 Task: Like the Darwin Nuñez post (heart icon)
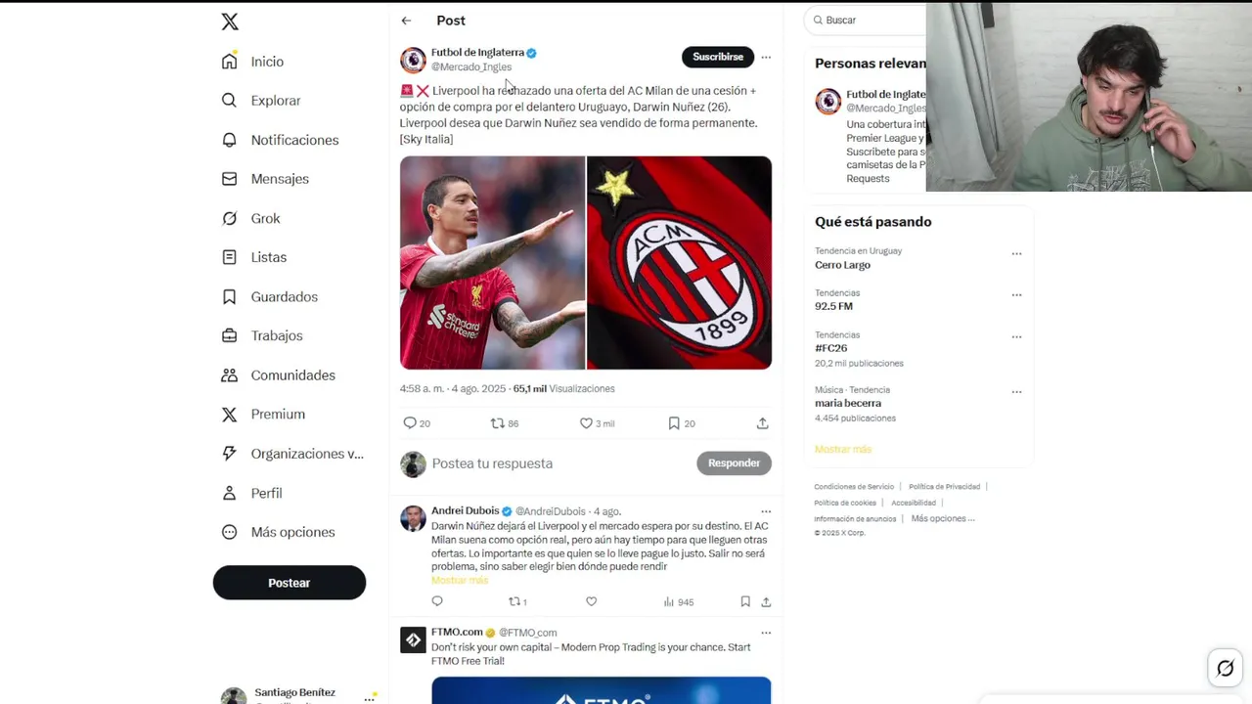tap(586, 423)
